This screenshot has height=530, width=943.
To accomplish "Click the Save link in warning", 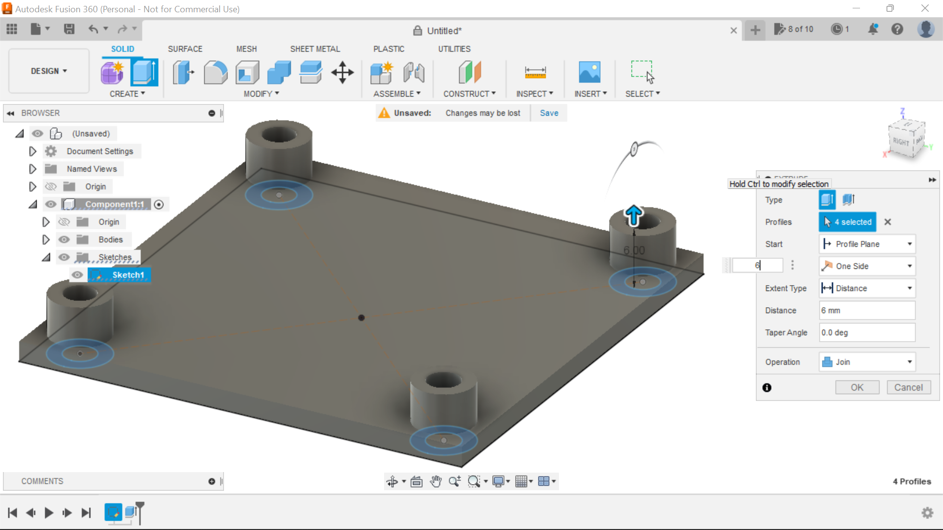I will pyautogui.click(x=549, y=113).
